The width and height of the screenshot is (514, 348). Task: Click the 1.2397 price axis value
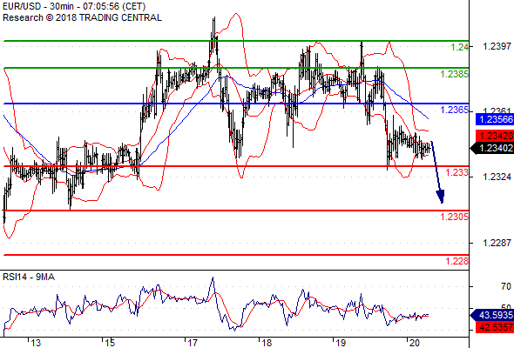[x=497, y=46]
